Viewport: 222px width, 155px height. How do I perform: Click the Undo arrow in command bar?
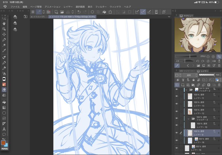coord(79,12)
